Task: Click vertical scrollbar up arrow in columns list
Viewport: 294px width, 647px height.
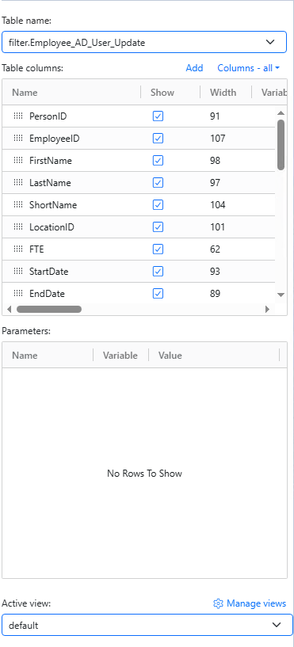Action: [x=281, y=113]
